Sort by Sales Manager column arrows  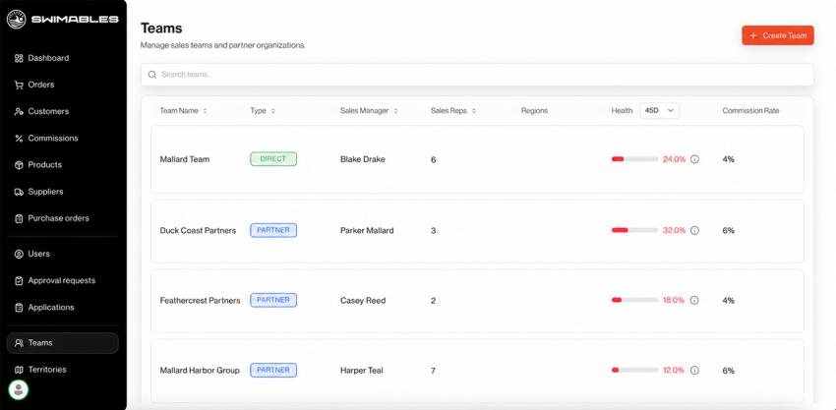coord(395,111)
